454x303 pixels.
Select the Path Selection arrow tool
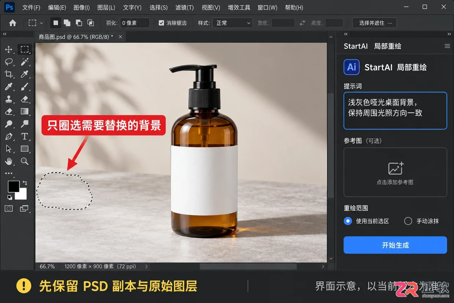[x=9, y=149]
